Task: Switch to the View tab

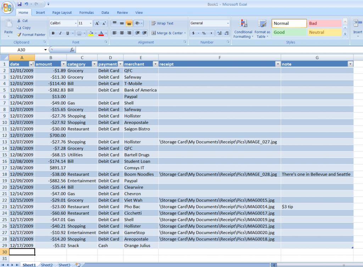Action: pyautogui.click(x=139, y=12)
